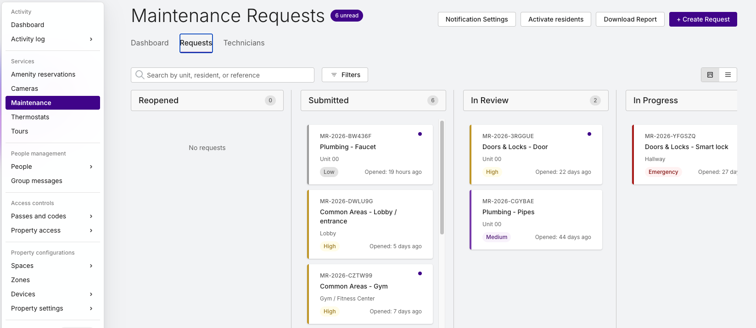The image size is (756, 328).
Task: Click the Emergency priority tag
Action: [663, 172]
